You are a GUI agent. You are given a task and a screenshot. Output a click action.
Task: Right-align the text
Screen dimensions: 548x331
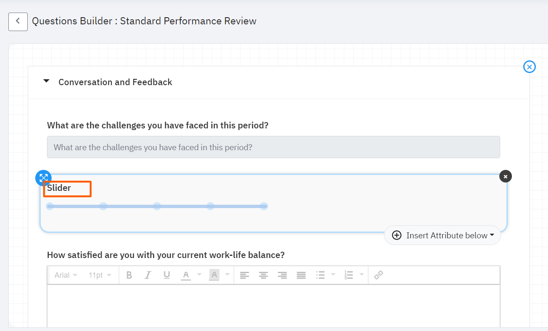click(282, 275)
